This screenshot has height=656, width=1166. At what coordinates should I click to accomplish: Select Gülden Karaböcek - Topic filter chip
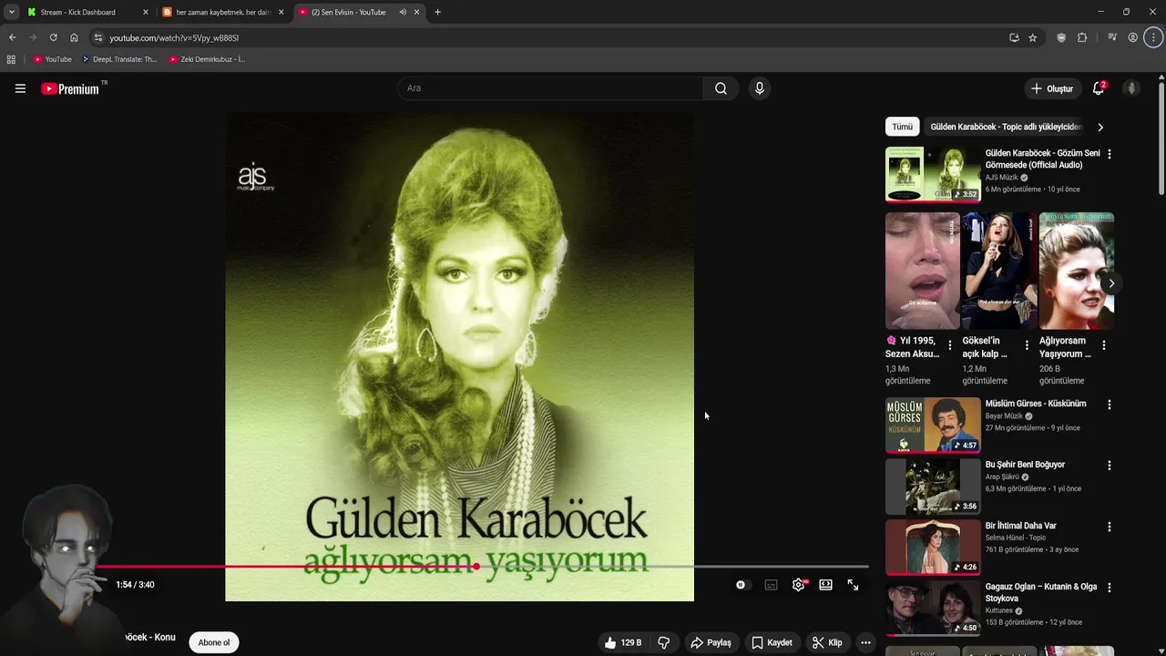coord(1005,127)
